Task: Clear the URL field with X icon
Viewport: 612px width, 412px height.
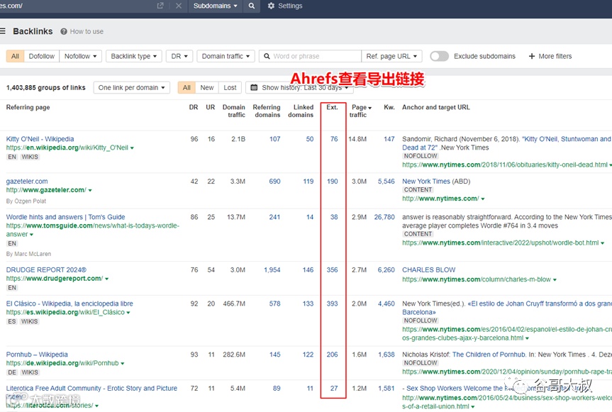Action: [x=179, y=6]
